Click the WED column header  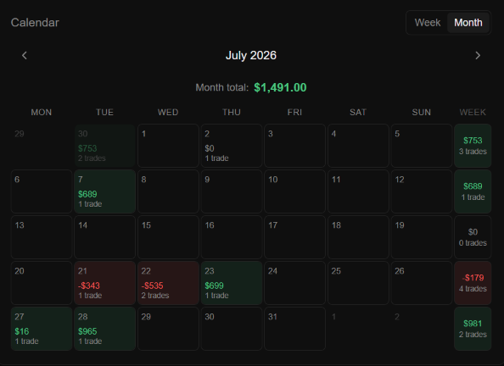(x=168, y=112)
